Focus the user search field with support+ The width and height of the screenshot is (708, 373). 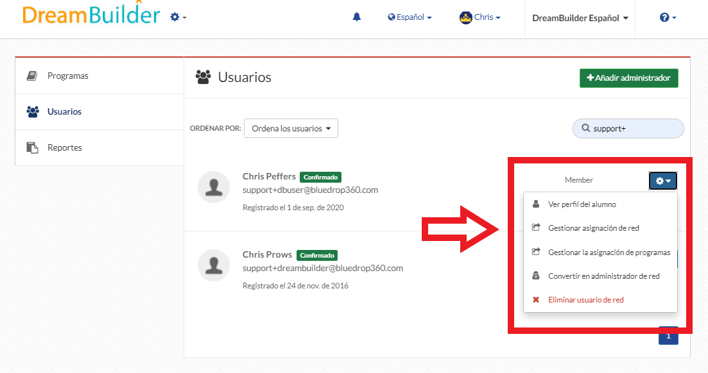(x=628, y=129)
